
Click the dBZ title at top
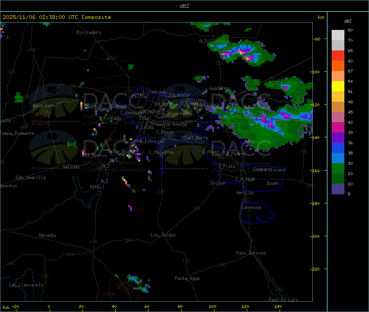pos(184,6)
